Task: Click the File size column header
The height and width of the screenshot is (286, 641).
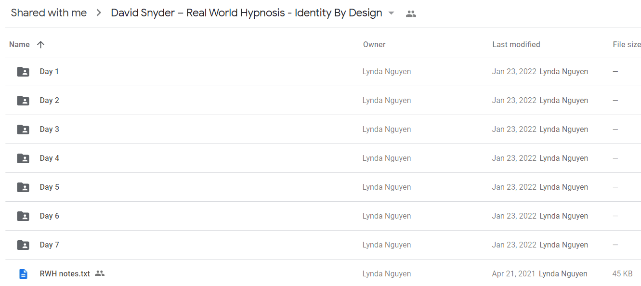Action: (x=627, y=44)
